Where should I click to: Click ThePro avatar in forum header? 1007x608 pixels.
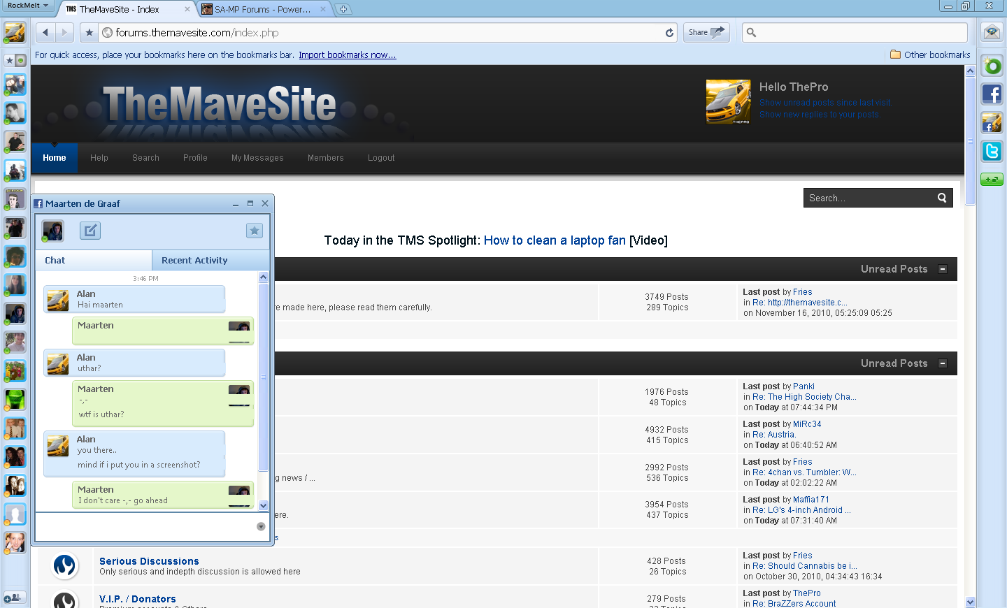[728, 102]
